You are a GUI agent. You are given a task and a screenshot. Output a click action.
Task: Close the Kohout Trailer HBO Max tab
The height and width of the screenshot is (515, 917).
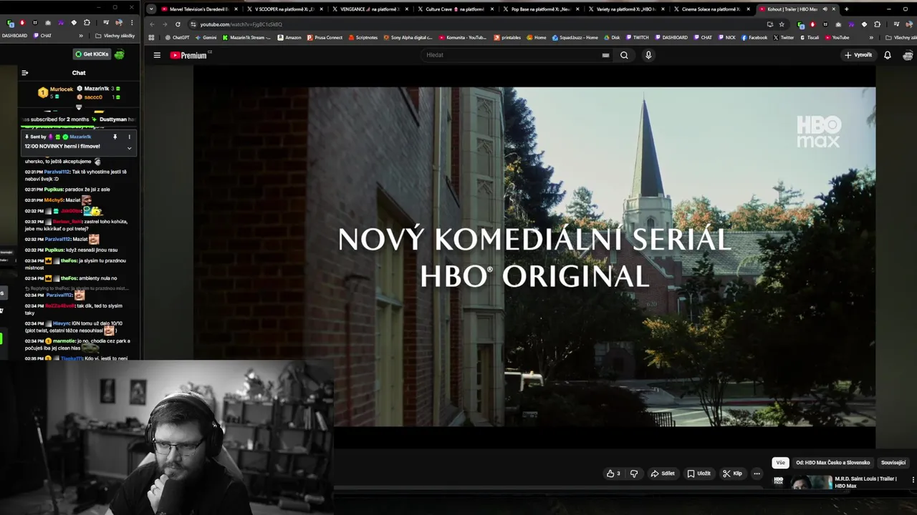tap(833, 9)
